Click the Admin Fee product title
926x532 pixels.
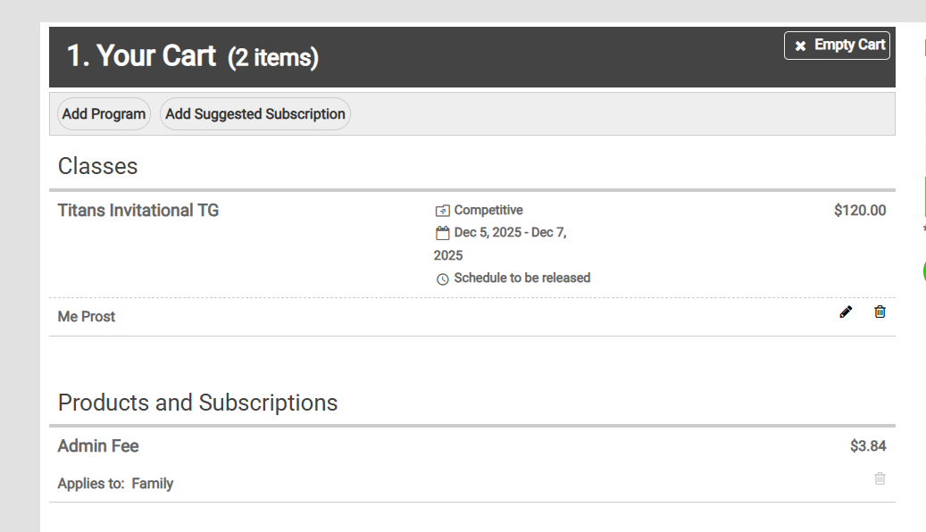click(98, 446)
